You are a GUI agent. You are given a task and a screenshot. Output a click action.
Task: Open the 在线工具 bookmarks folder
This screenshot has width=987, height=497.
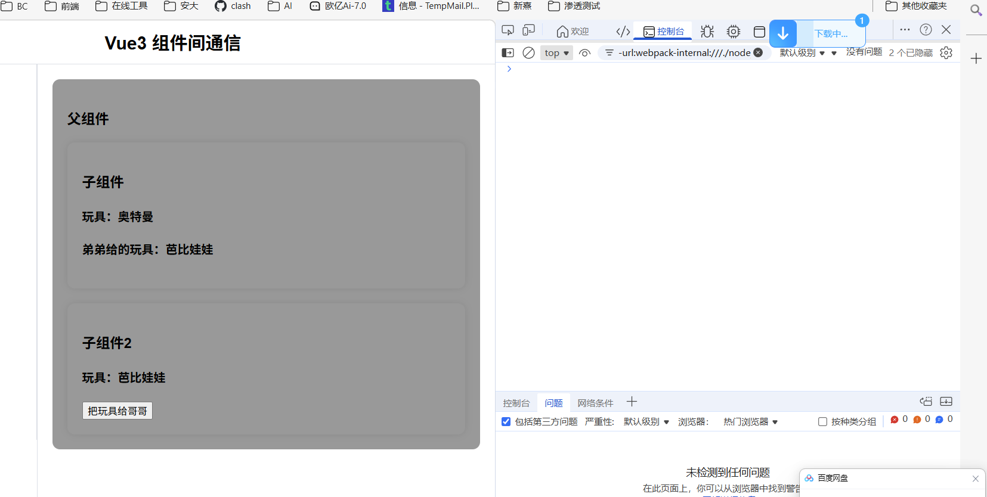[x=122, y=6]
